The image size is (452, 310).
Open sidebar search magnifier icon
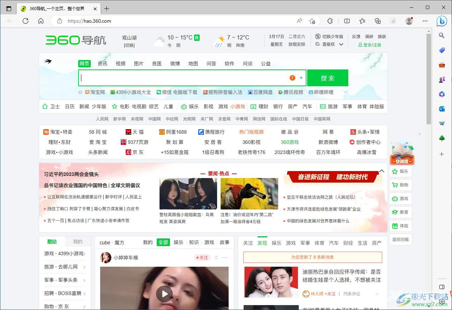pos(442,36)
